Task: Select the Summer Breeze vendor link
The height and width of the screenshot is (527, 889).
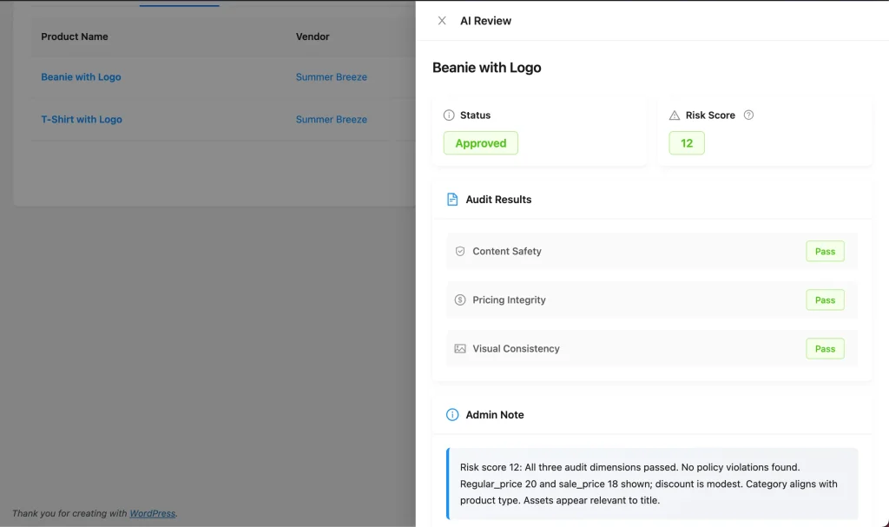Action: [x=331, y=76]
